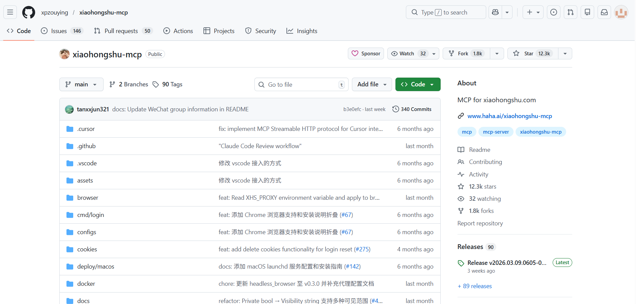Expand the main branch selector dropdown

pos(81,84)
